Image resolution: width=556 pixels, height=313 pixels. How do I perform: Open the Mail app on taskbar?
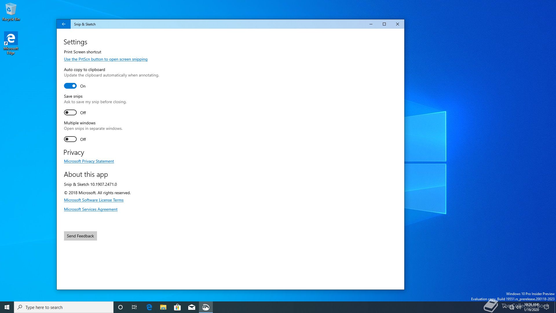coord(192,307)
